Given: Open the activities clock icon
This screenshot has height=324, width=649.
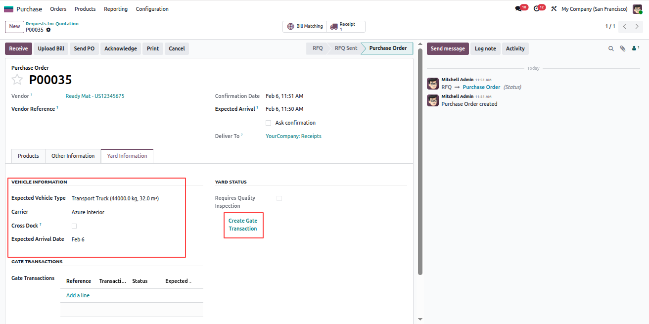Looking at the screenshot, I should click(536, 9).
